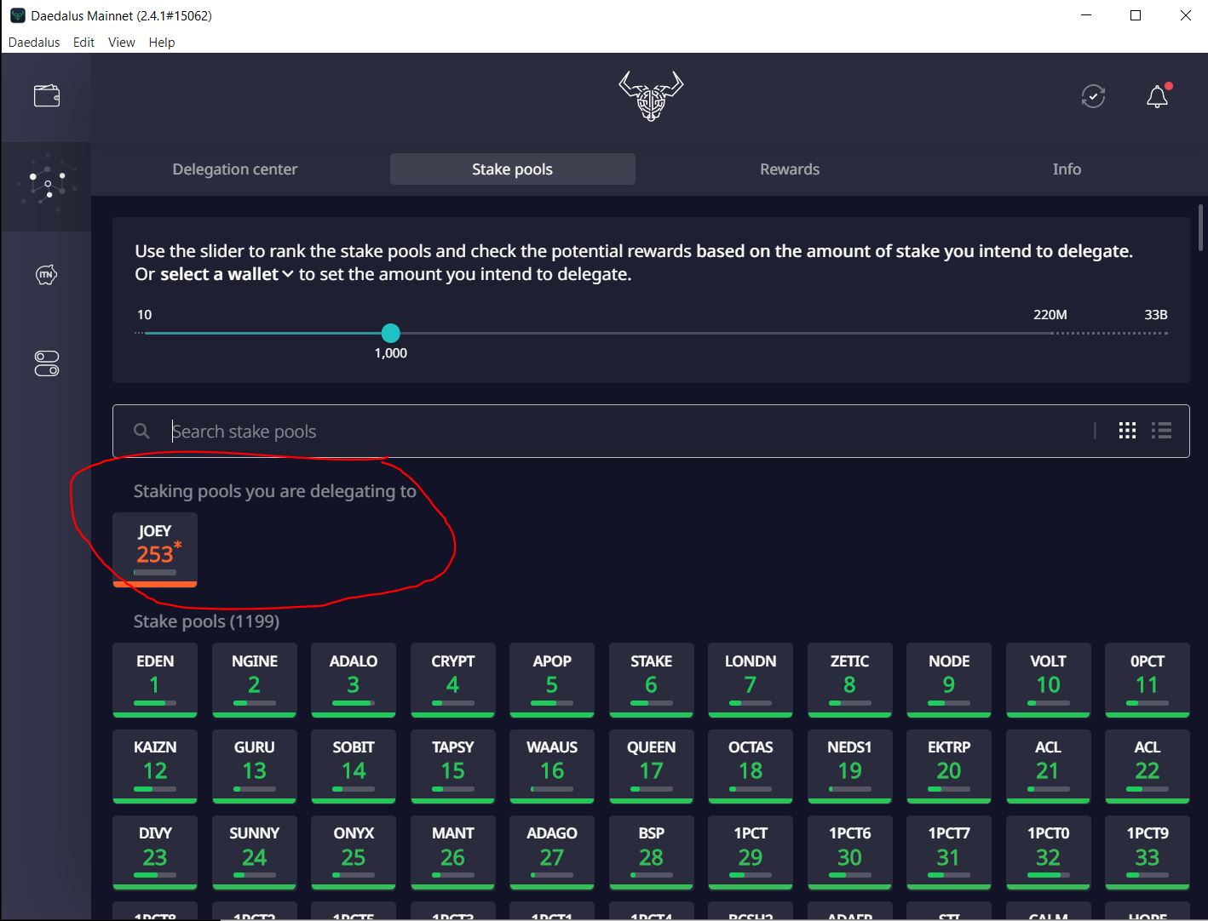
Task: Open the 0PCT pool ranked 11
Action: pos(1148,680)
